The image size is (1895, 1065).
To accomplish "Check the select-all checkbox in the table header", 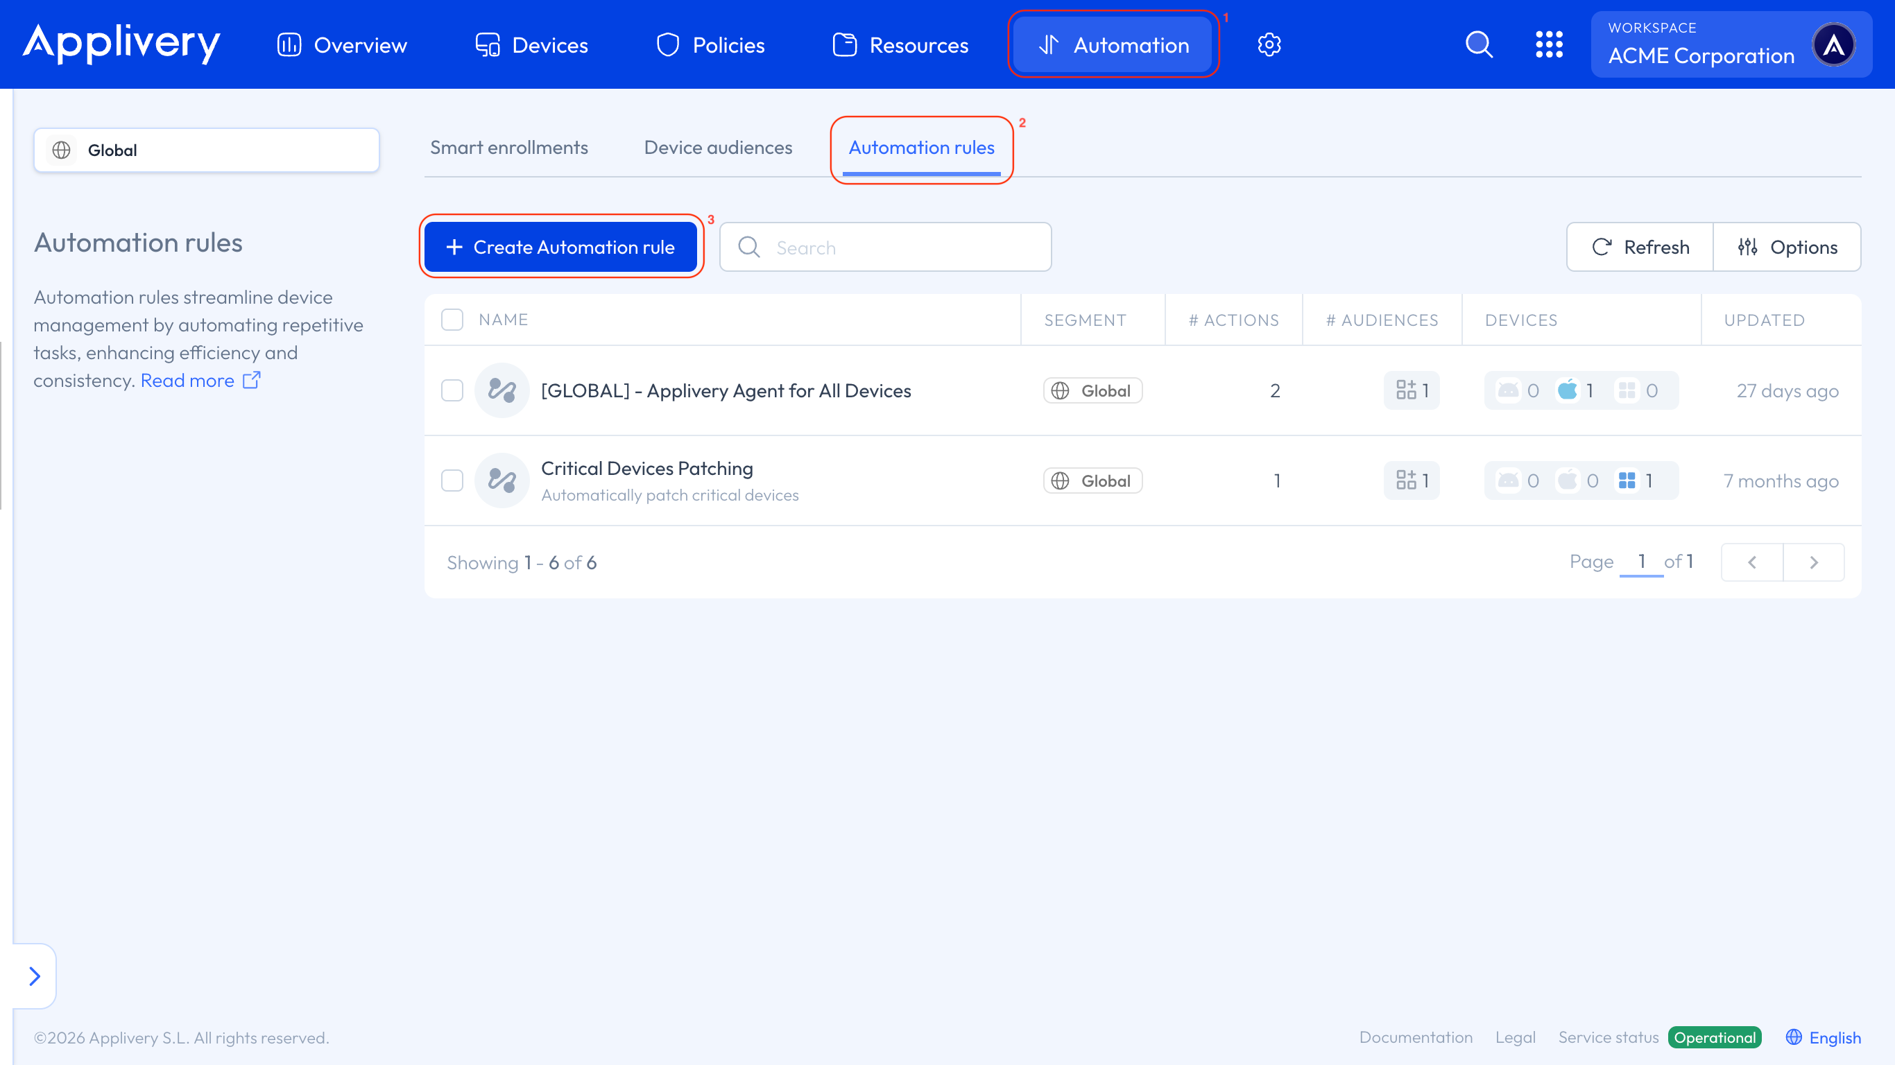I will [x=452, y=319].
